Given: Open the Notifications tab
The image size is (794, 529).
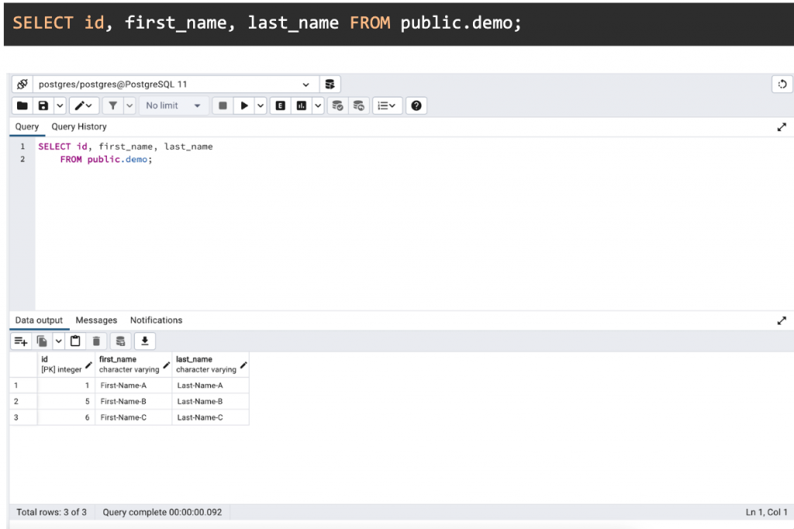Looking at the screenshot, I should (156, 320).
